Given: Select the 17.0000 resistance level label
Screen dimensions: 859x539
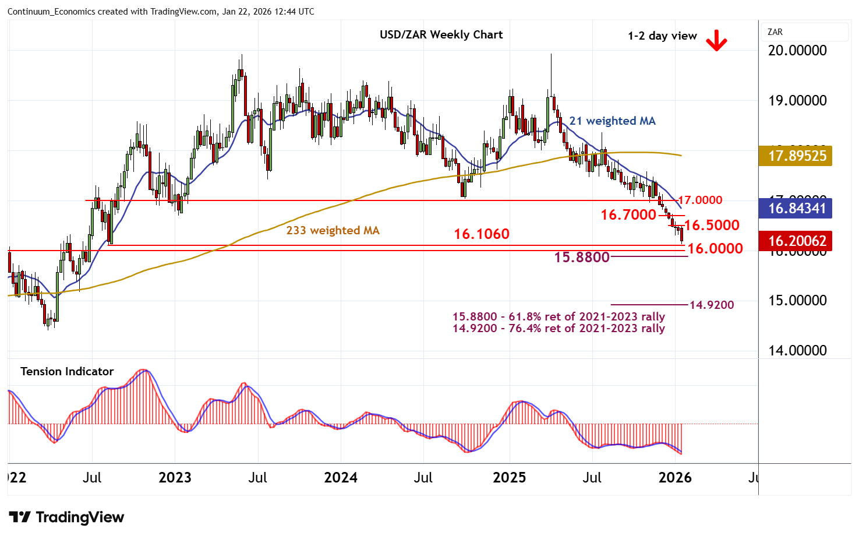Looking at the screenshot, I should [x=701, y=200].
